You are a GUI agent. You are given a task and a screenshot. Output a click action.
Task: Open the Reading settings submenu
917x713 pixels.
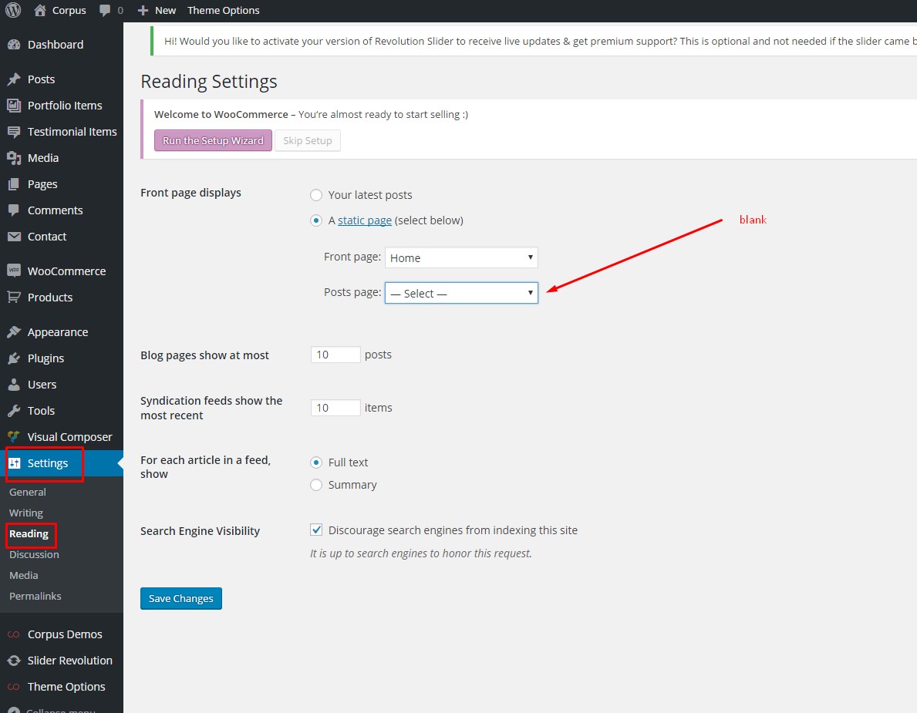click(29, 533)
